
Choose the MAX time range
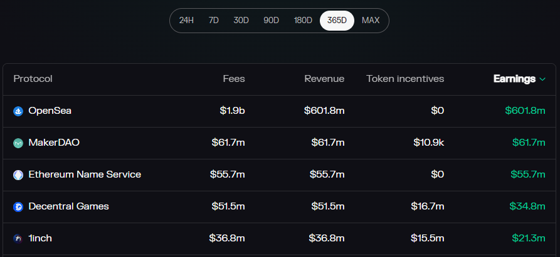tap(371, 20)
